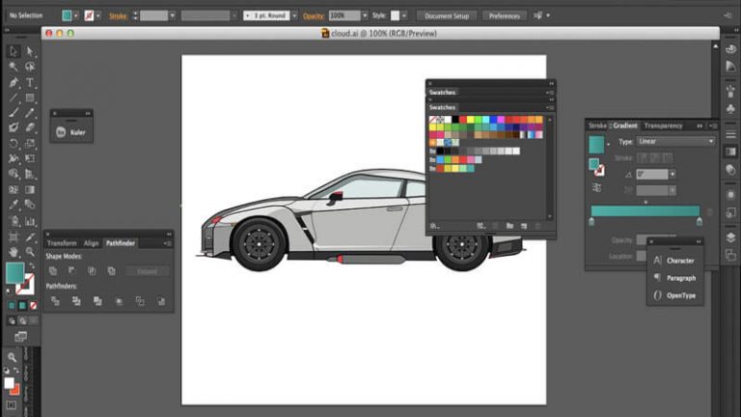Switch to the Transparency tab
The height and width of the screenshot is (417, 741).
(x=663, y=125)
